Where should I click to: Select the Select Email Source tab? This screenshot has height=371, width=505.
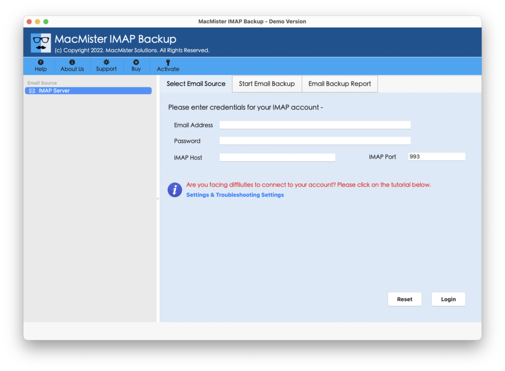pos(196,84)
